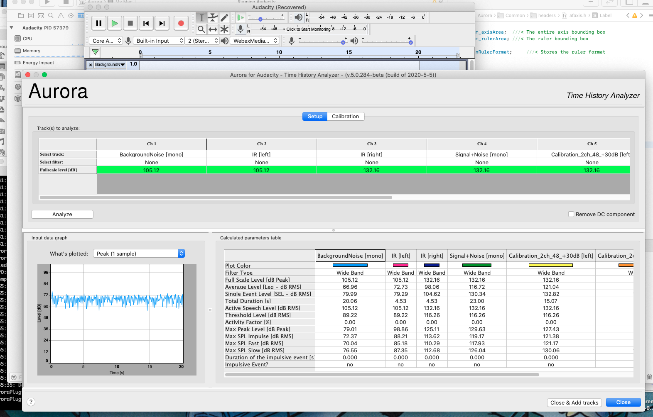
Task: Click the parameters table horizontal scrollbar
Action: [382, 375]
